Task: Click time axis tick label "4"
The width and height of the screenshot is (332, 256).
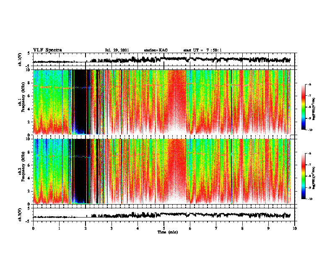Action: pos(138,228)
